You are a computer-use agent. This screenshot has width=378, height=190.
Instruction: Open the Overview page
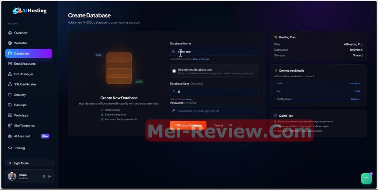[28, 33]
